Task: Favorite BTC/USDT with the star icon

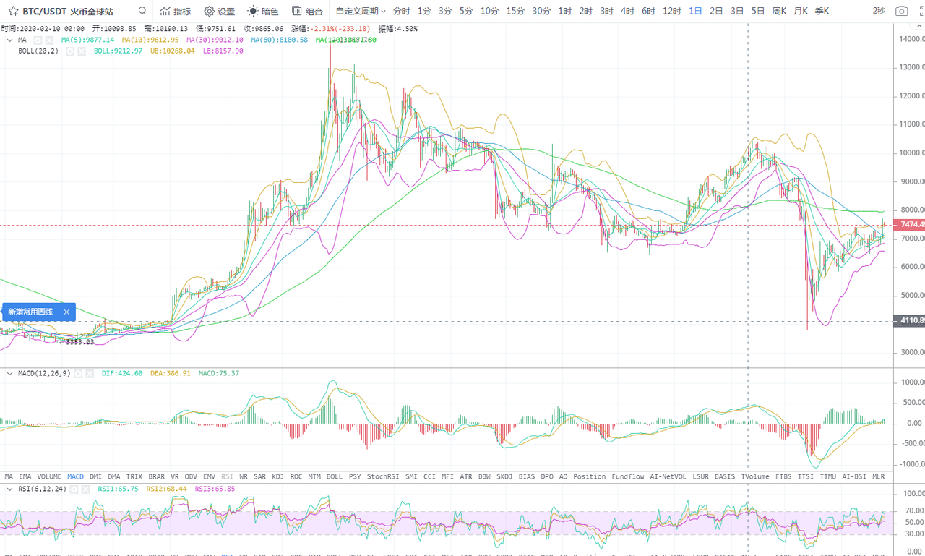Action: pos(13,12)
